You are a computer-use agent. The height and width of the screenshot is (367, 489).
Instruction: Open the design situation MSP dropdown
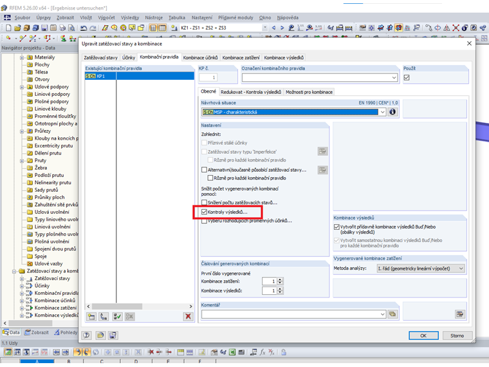point(383,112)
